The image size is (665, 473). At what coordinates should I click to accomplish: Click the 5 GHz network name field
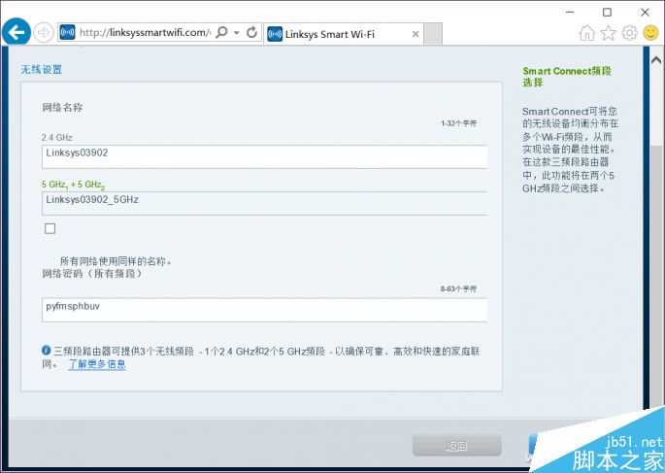[x=264, y=203]
